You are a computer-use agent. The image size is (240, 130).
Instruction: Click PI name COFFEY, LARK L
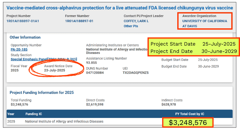[x=136, y=21]
